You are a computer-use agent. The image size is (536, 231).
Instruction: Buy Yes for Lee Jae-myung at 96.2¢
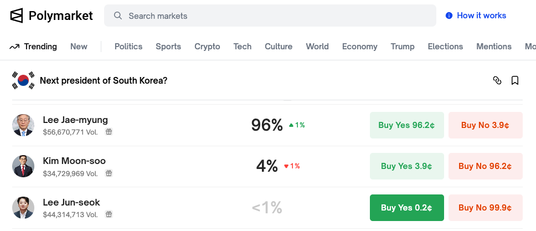(x=406, y=125)
